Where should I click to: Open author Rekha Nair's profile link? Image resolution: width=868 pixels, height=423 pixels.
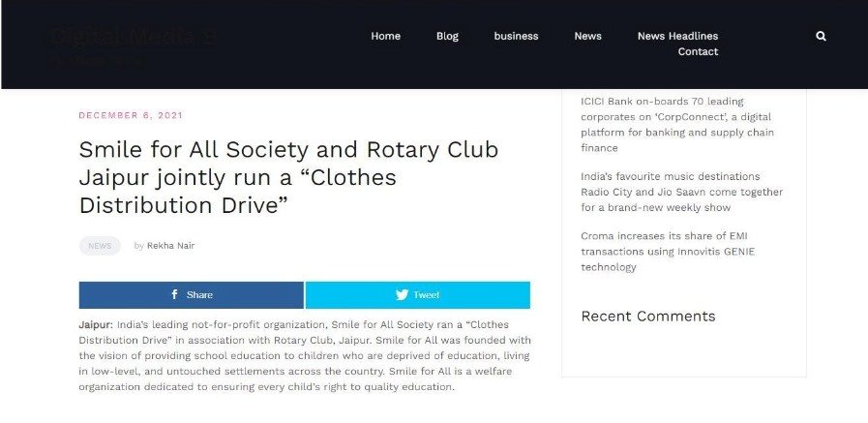pyautogui.click(x=170, y=246)
